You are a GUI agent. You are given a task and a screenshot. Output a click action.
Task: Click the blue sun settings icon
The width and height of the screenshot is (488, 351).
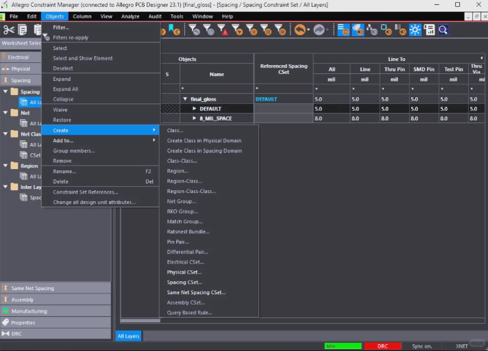coord(415,30)
